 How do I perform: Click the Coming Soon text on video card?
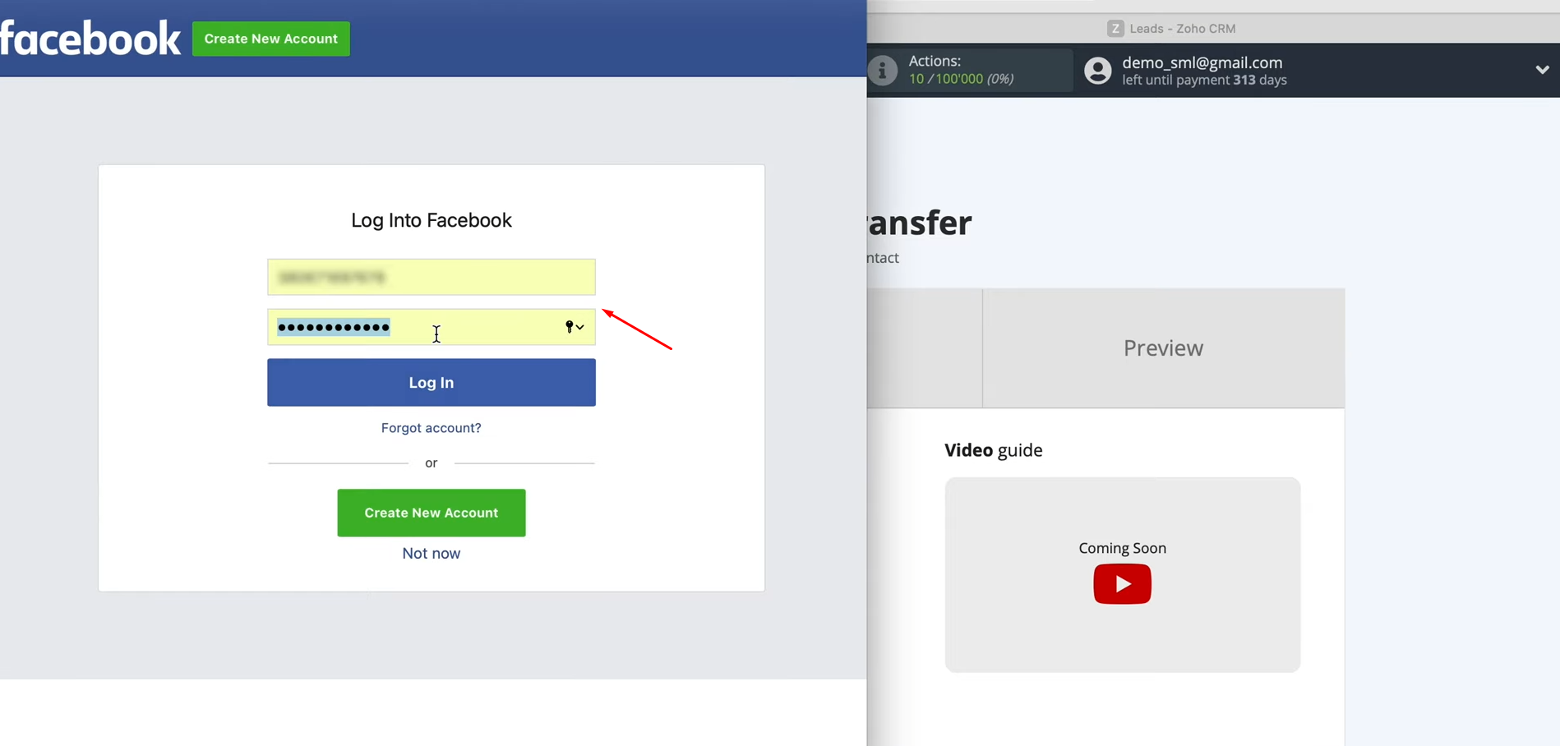(1122, 548)
